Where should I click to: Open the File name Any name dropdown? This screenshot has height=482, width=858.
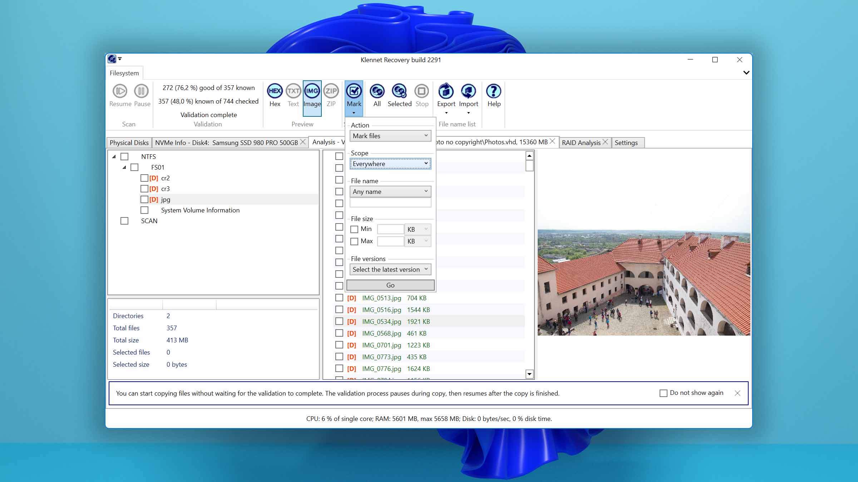point(390,191)
